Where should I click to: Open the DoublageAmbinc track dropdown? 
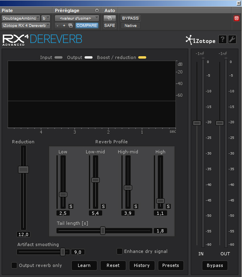click(21, 18)
